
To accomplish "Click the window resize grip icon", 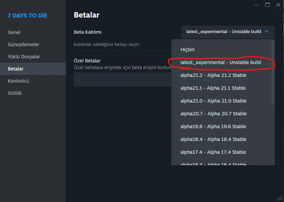I will 280,198.
